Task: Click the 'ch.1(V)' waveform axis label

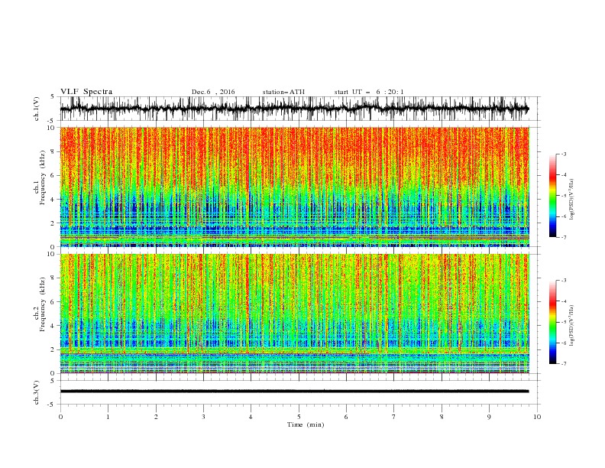Action: 36,109
